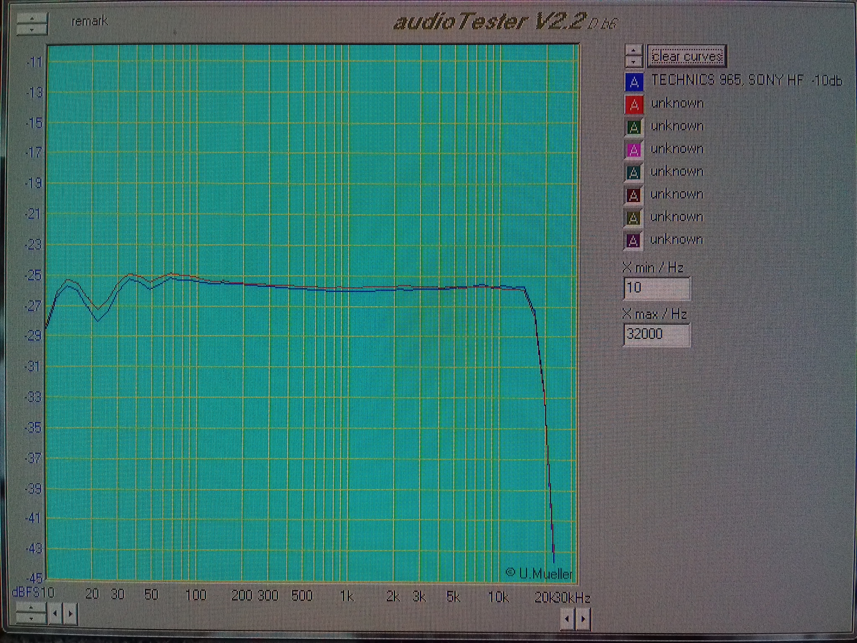Click the dark red curve A icon

pyautogui.click(x=634, y=195)
